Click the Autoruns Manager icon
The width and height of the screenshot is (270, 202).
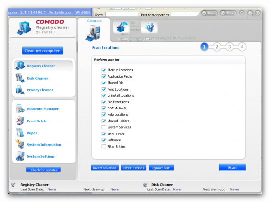(20, 108)
